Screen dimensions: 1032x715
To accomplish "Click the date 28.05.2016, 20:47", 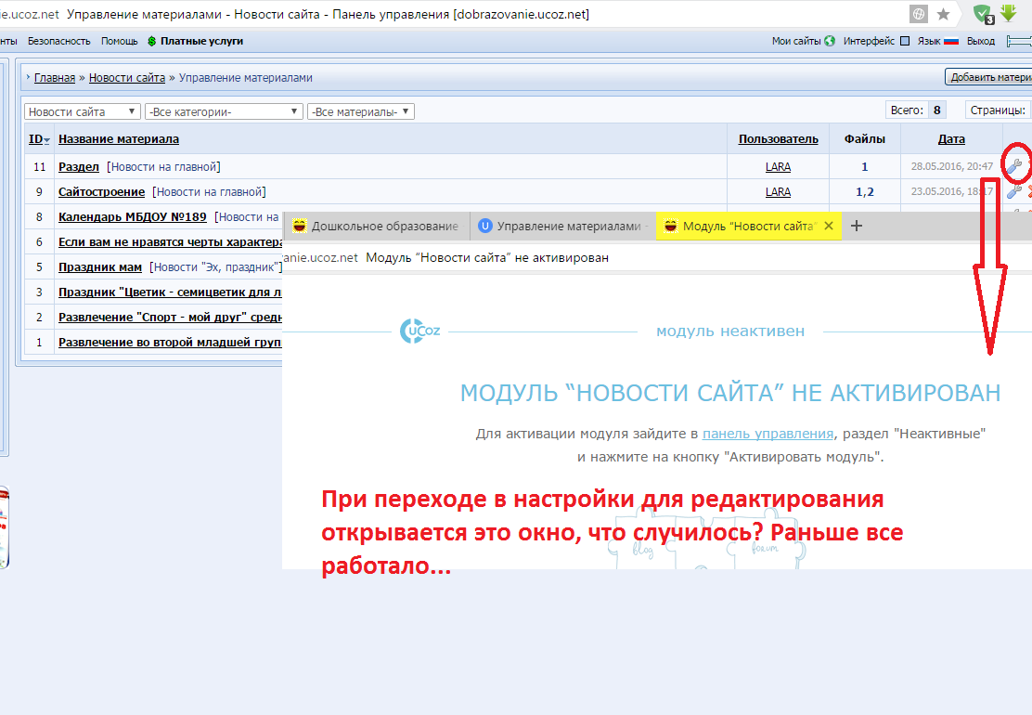I will pyautogui.click(x=951, y=166).
